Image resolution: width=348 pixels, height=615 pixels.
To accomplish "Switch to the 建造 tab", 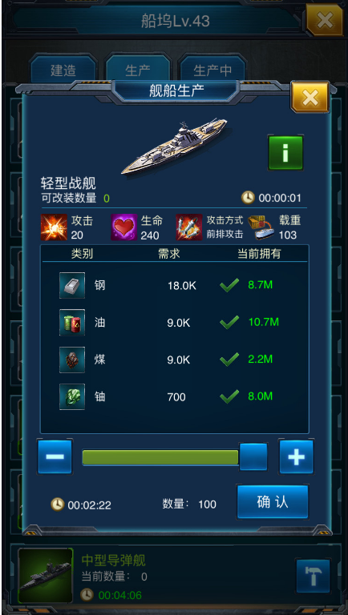I will click(63, 70).
